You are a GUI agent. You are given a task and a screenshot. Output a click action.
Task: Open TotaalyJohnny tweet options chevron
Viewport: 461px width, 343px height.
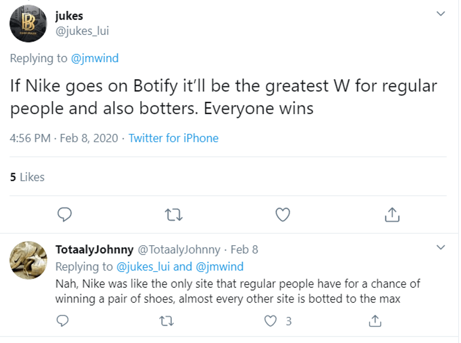coord(440,247)
